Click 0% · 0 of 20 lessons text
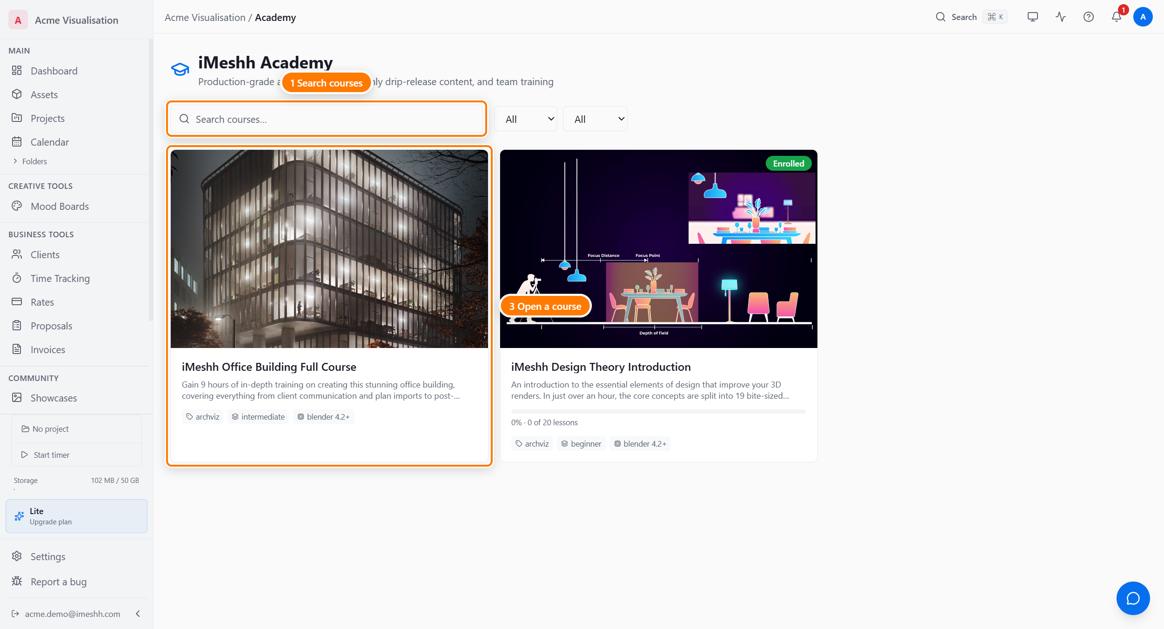This screenshot has width=1164, height=629. [544, 422]
